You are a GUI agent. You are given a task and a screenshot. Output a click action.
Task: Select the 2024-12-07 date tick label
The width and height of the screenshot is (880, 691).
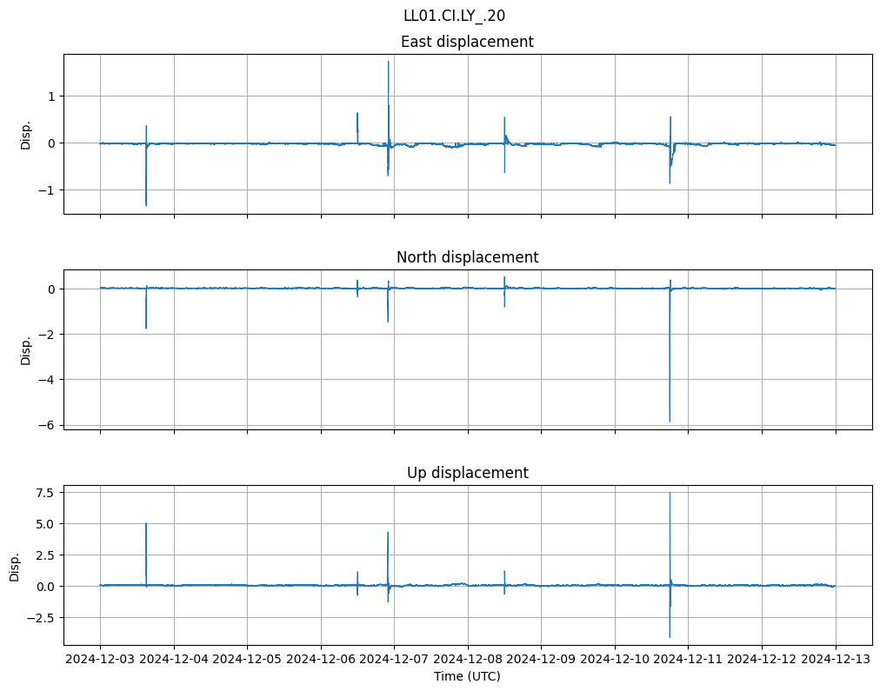coord(394,660)
